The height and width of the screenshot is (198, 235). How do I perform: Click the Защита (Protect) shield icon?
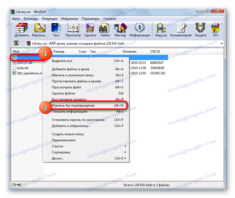(x=200, y=30)
